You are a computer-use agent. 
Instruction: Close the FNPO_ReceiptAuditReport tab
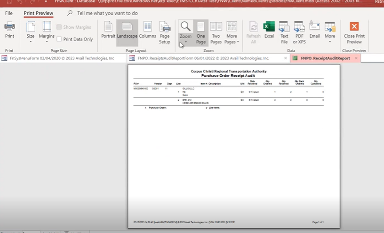(x=356, y=58)
